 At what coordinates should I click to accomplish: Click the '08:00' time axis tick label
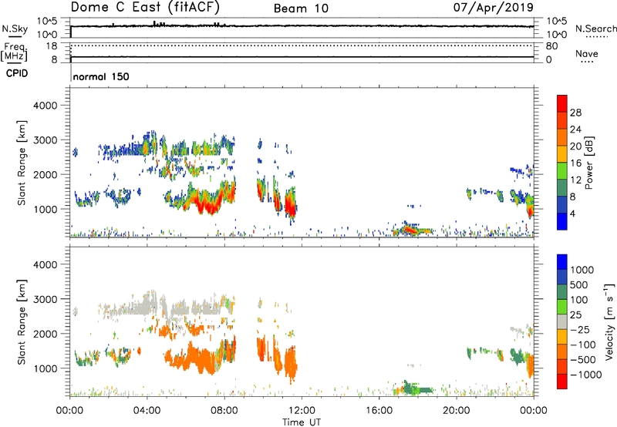(x=224, y=411)
